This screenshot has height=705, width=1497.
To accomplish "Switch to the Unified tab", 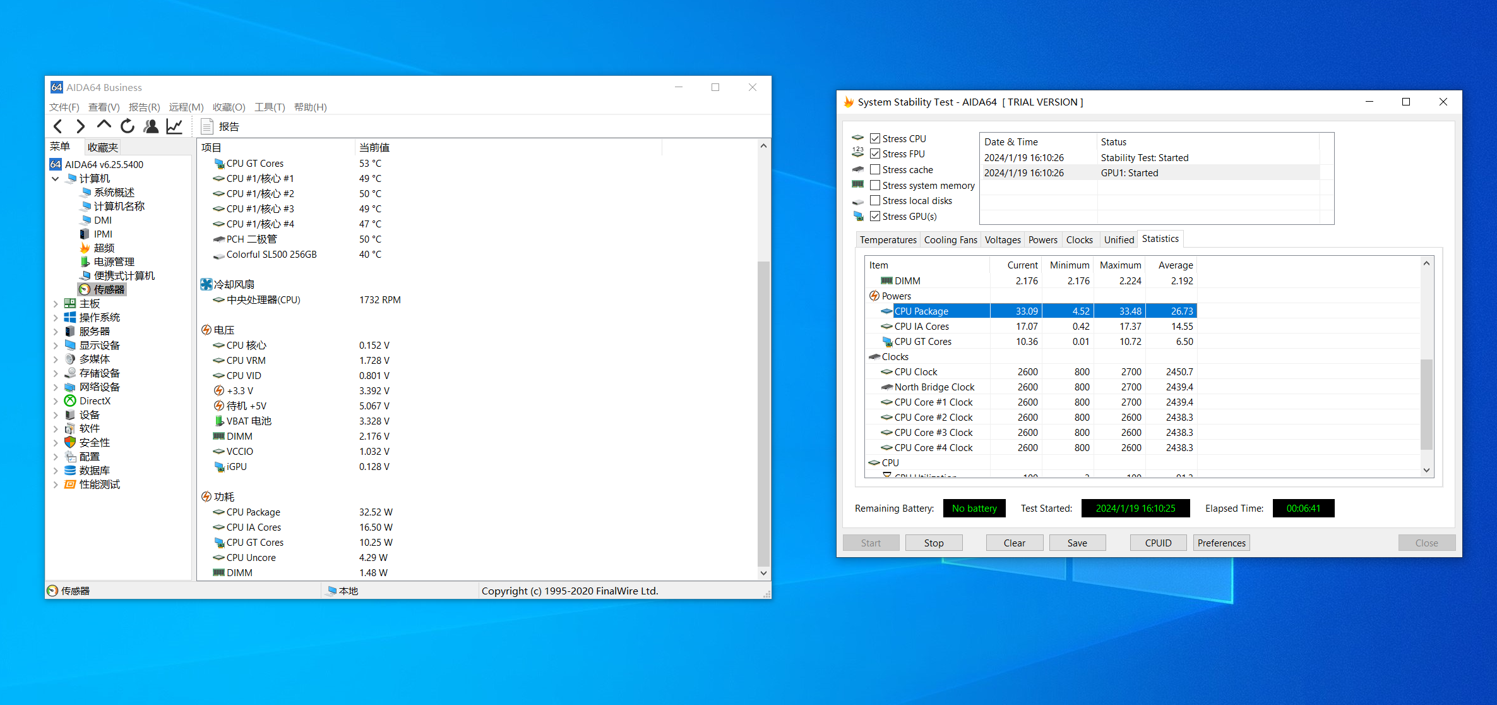I will point(1119,240).
